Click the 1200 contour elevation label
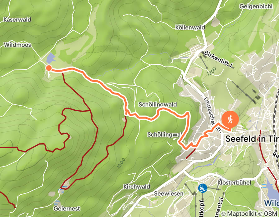Image resolution: width=279 pixels, height=217 pixels. tap(212, 71)
